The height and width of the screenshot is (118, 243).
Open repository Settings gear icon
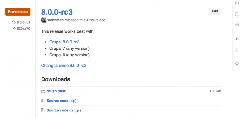click(x=237, y=64)
